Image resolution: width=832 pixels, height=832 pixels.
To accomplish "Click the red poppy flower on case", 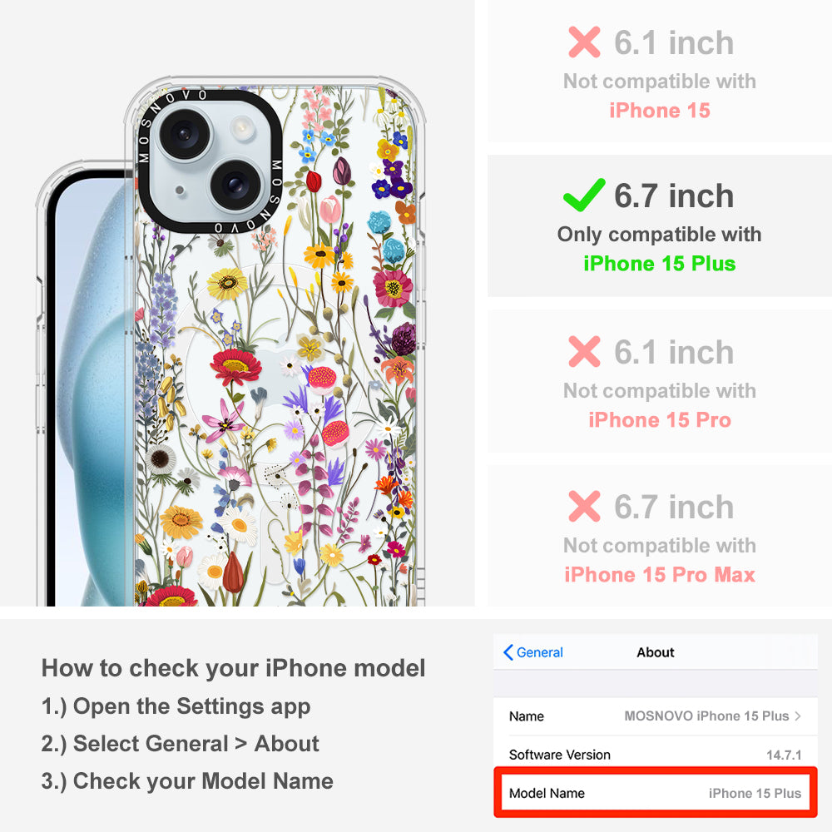I will [235, 366].
